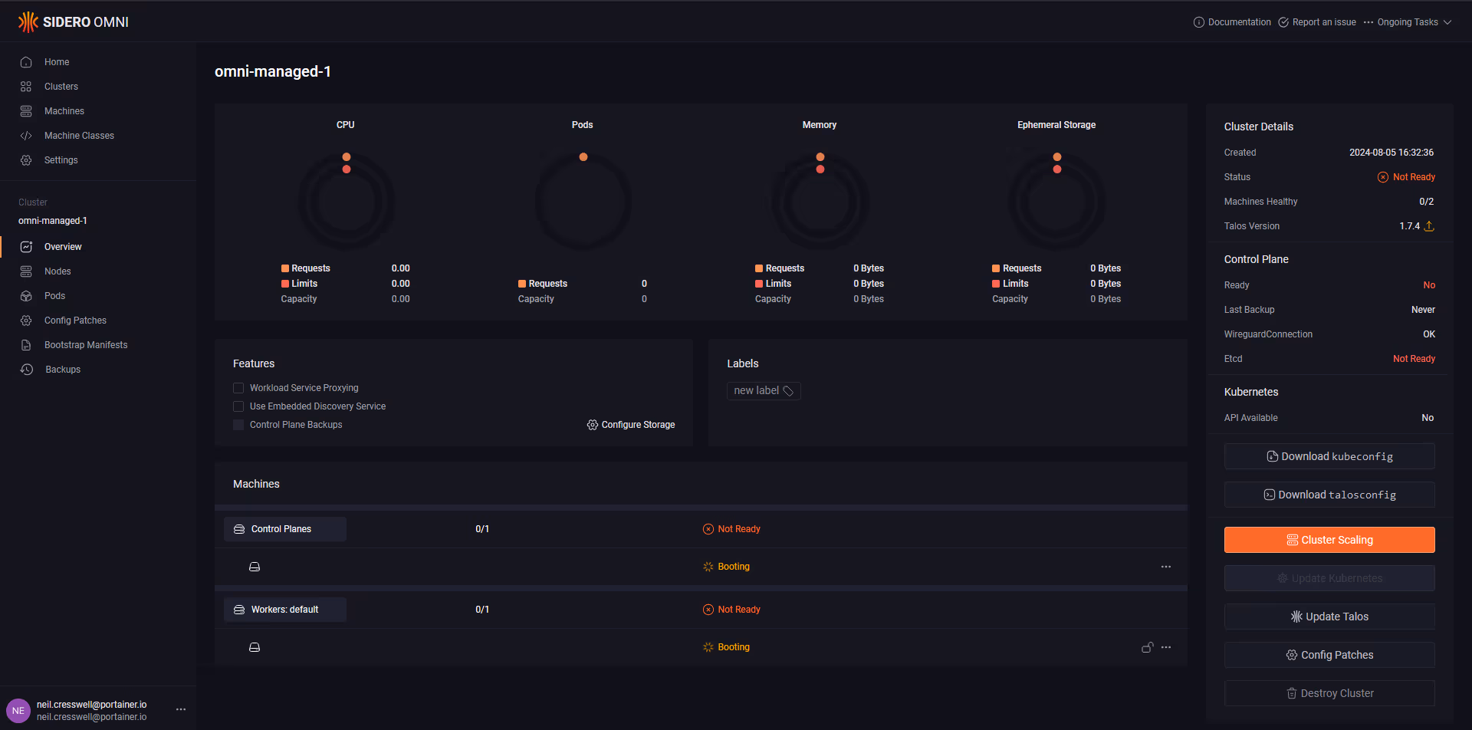The height and width of the screenshot is (730, 1472).
Task: Click the Destroy Cluster button
Action: (1329, 693)
